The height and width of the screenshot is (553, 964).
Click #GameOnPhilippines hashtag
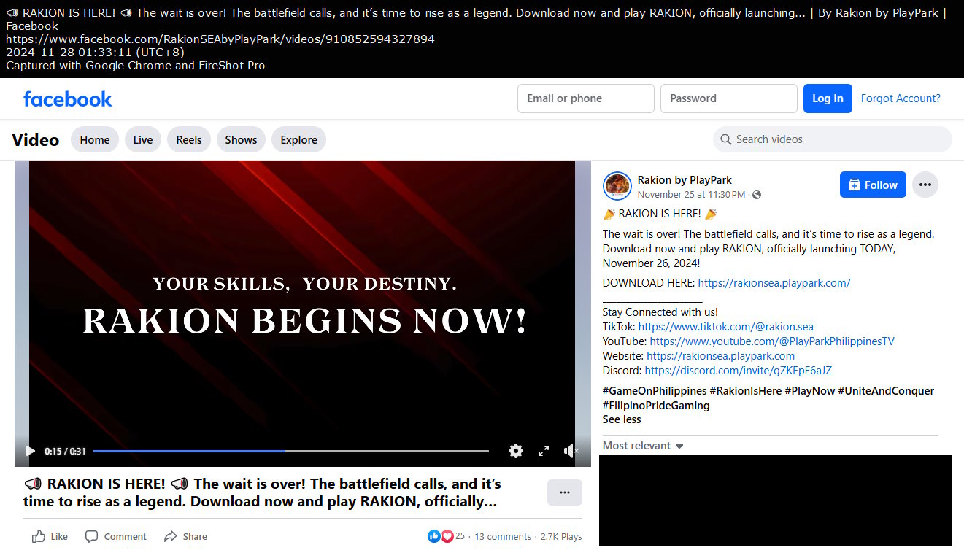(655, 391)
